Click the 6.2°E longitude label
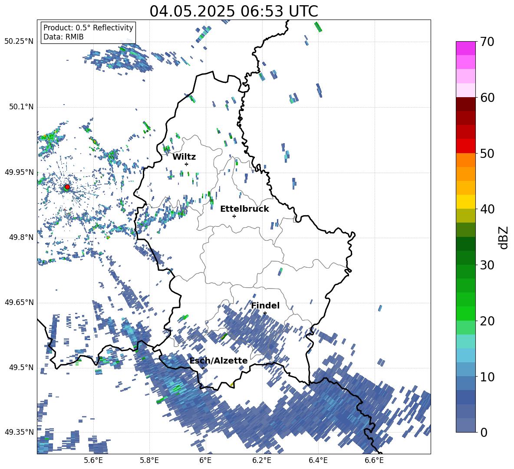This screenshot has width=514, height=469. (x=262, y=460)
